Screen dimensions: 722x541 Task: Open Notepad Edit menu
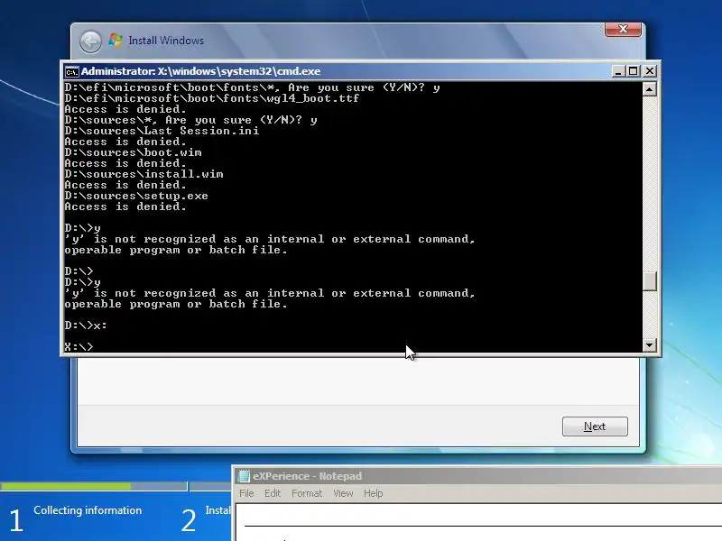coord(273,493)
